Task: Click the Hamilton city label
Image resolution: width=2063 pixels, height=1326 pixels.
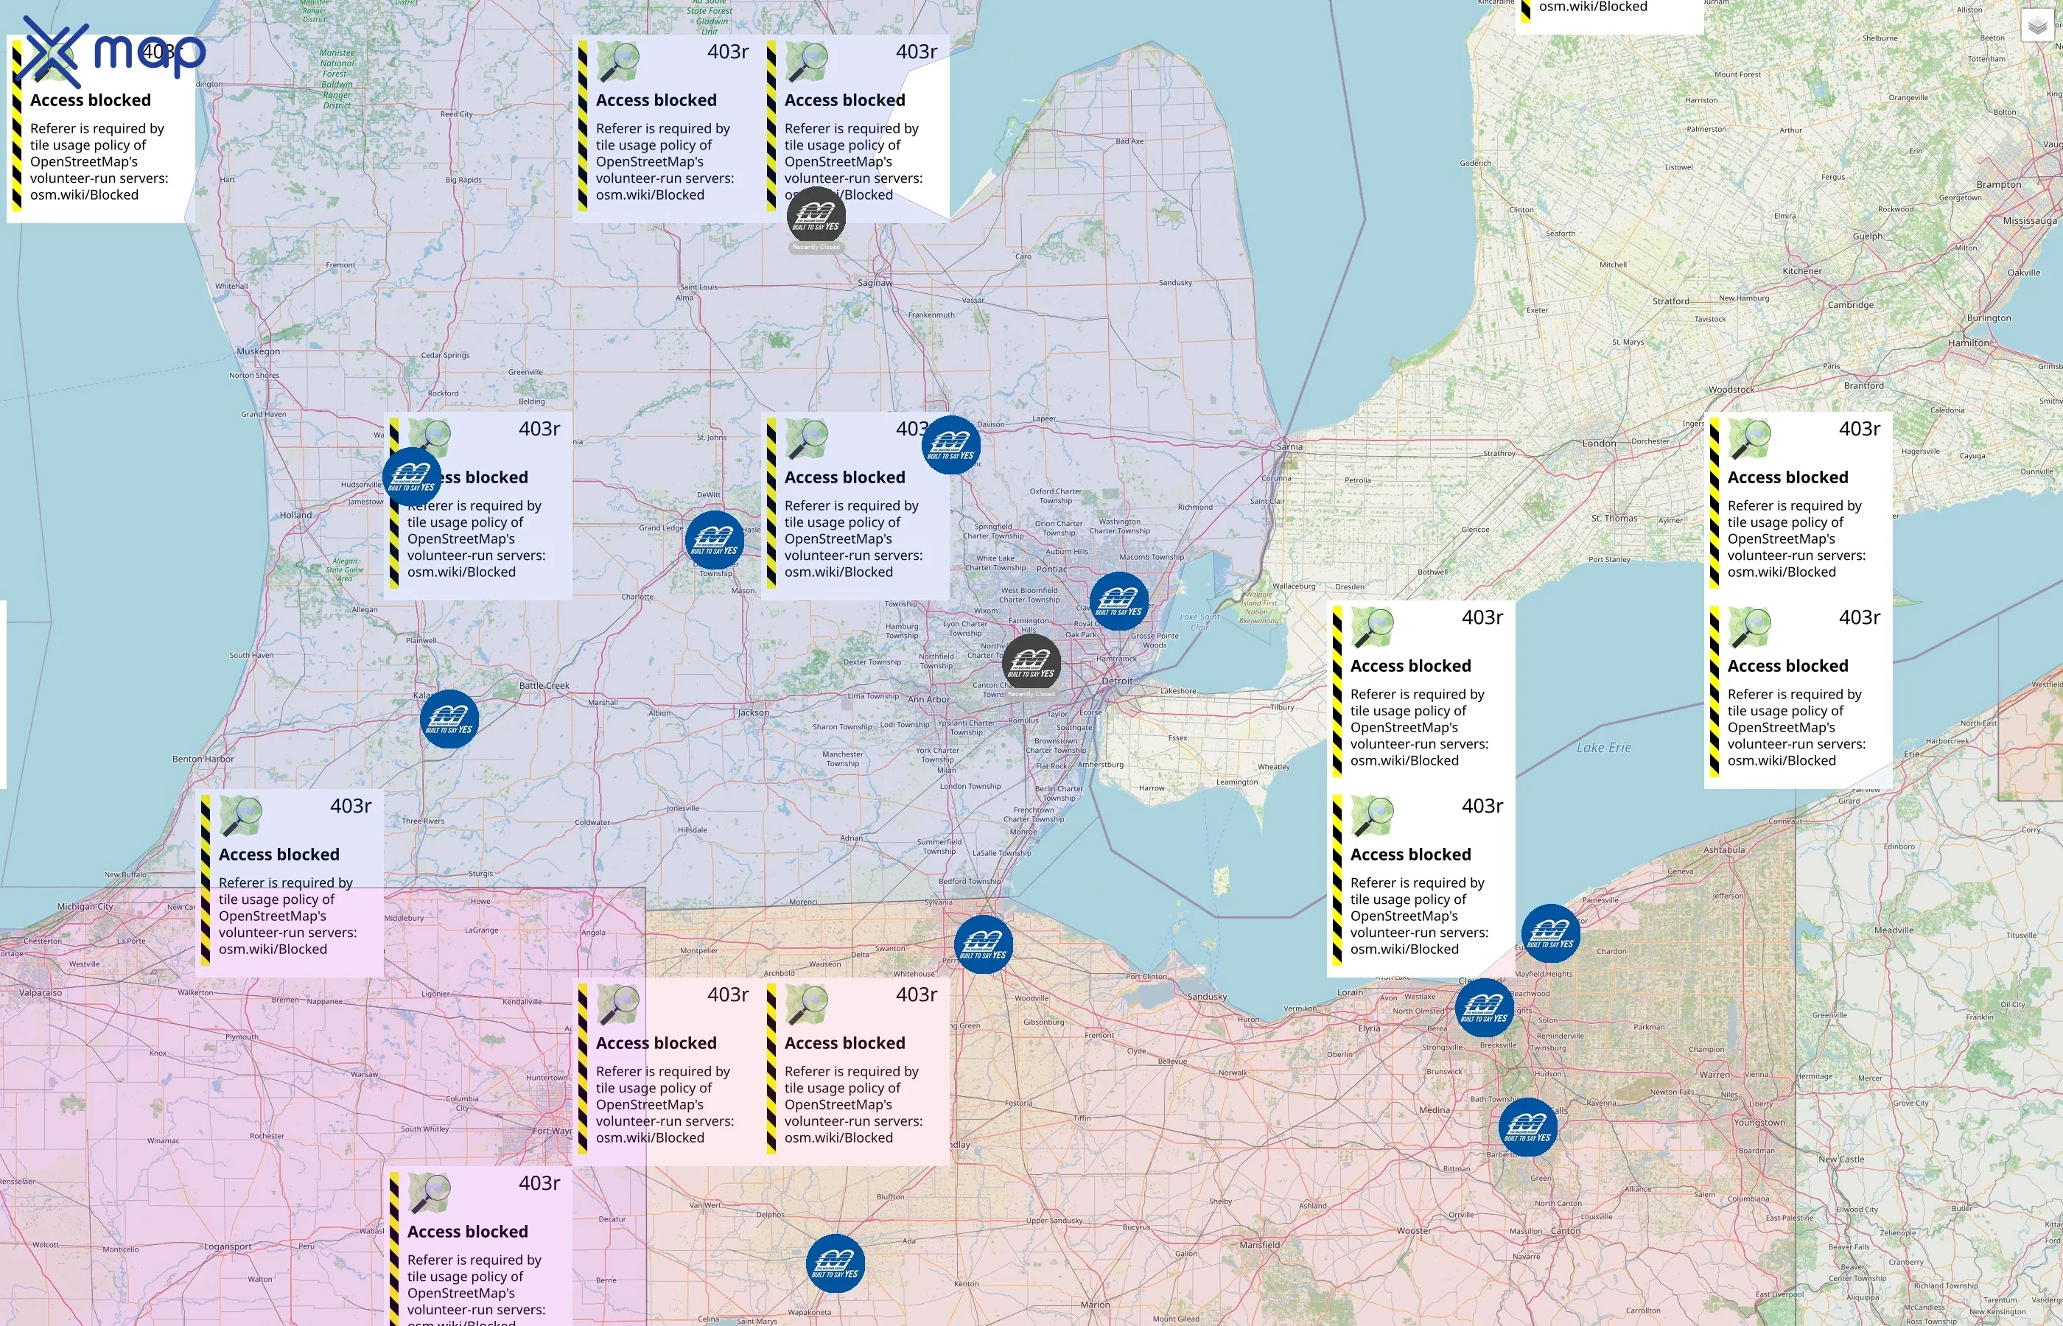Action: pos(1969,343)
